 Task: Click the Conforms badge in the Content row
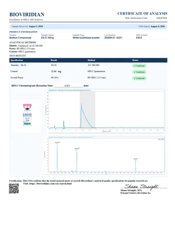[140, 72]
